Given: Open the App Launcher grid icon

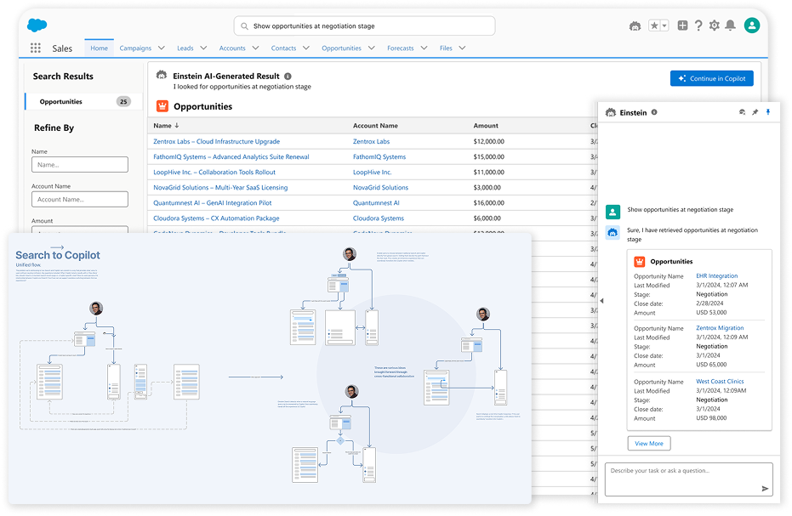Looking at the screenshot, I should click(x=35, y=48).
